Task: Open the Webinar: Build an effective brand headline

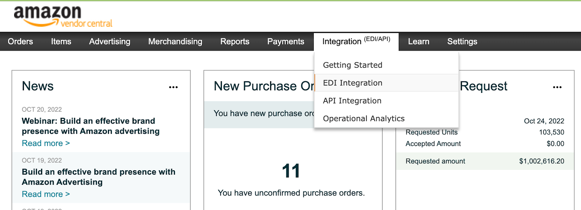Action: 91,126
